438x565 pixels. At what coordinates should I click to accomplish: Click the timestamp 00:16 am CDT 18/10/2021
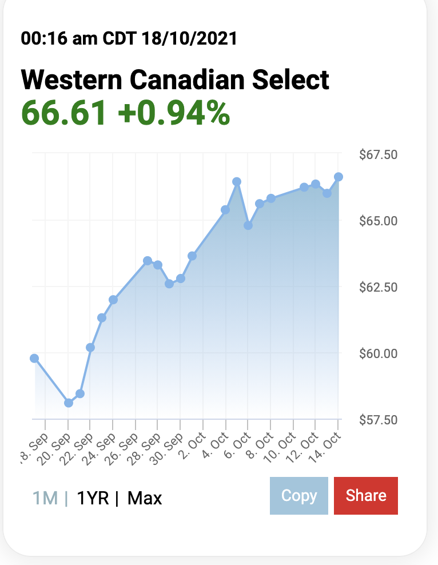tap(129, 38)
